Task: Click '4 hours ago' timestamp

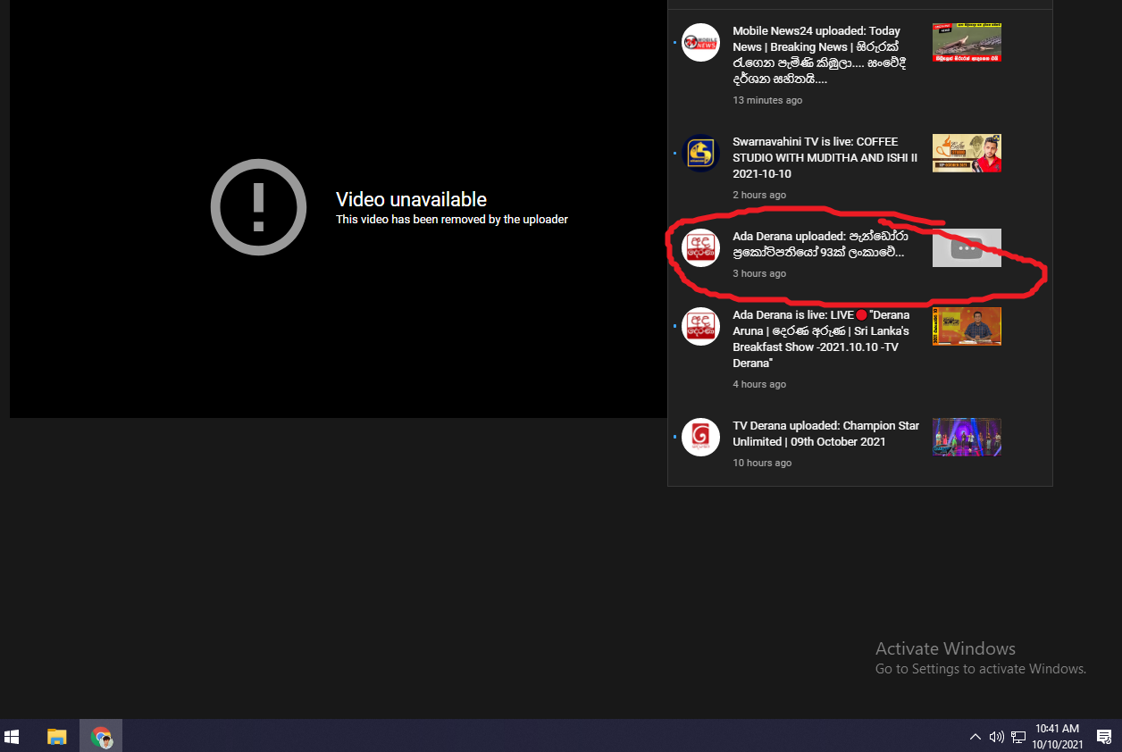Action: pyautogui.click(x=759, y=384)
